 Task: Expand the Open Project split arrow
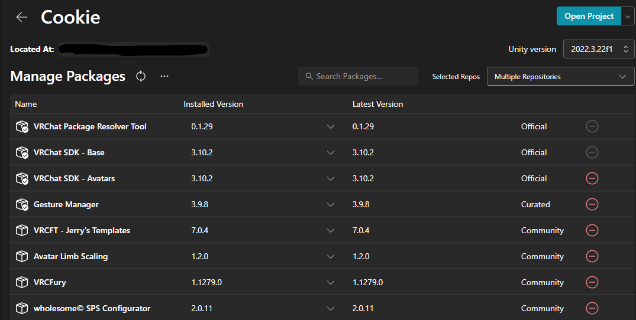628,17
